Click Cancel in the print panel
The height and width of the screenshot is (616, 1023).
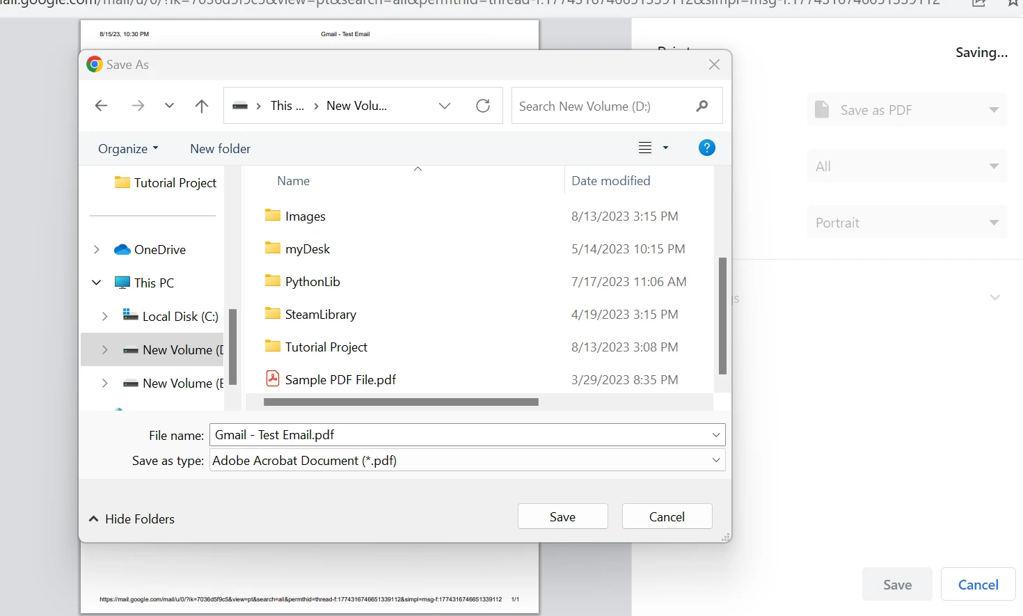tap(978, 585)
